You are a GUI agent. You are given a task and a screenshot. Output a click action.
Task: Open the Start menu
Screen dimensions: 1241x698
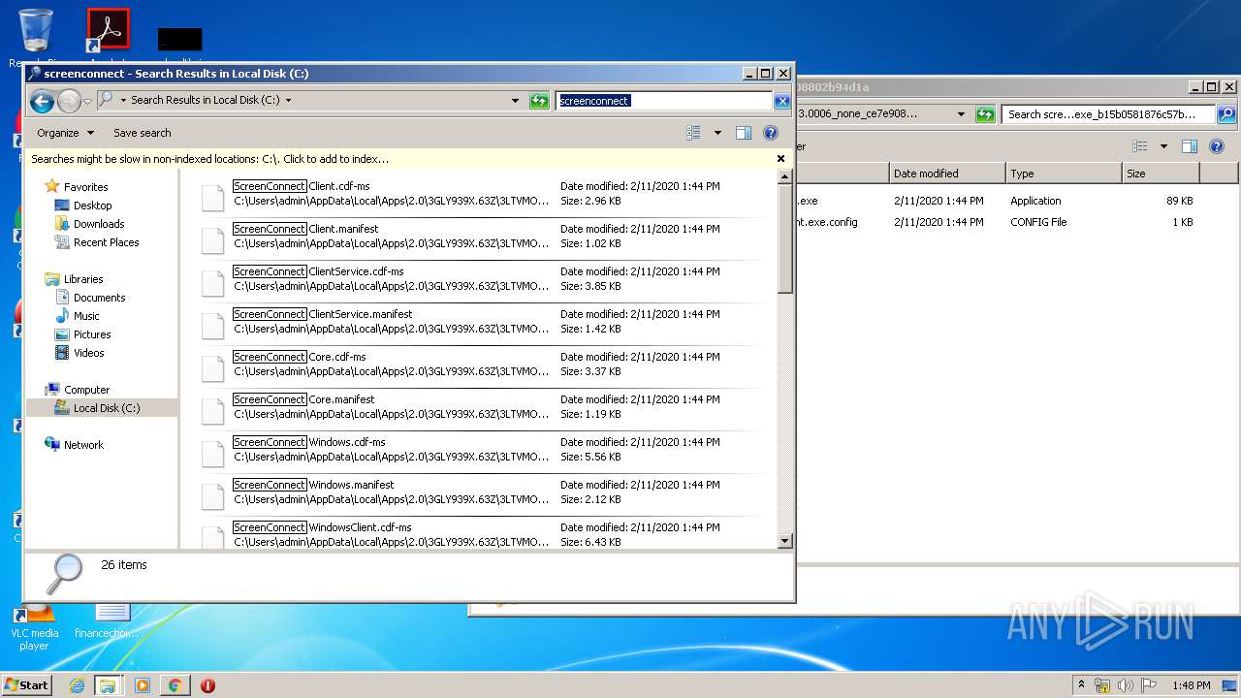[26, 684]
